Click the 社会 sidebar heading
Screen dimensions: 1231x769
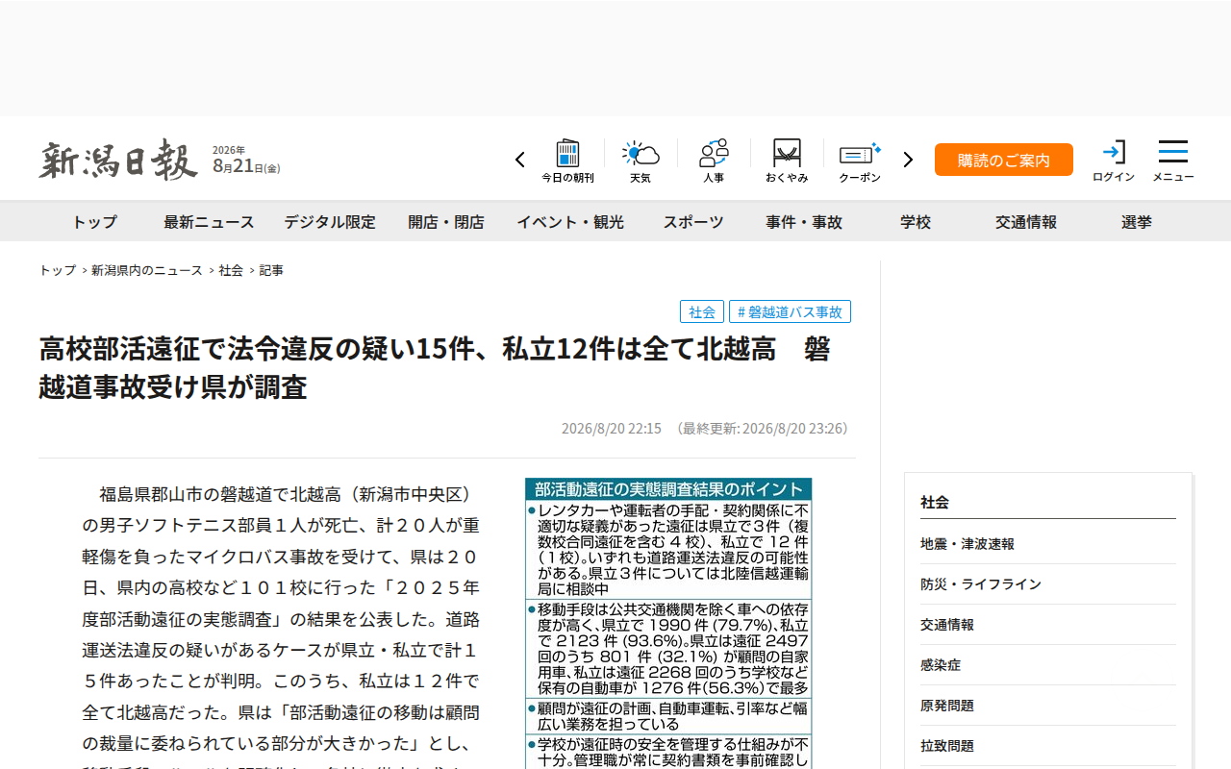click(x=935, y=502)
